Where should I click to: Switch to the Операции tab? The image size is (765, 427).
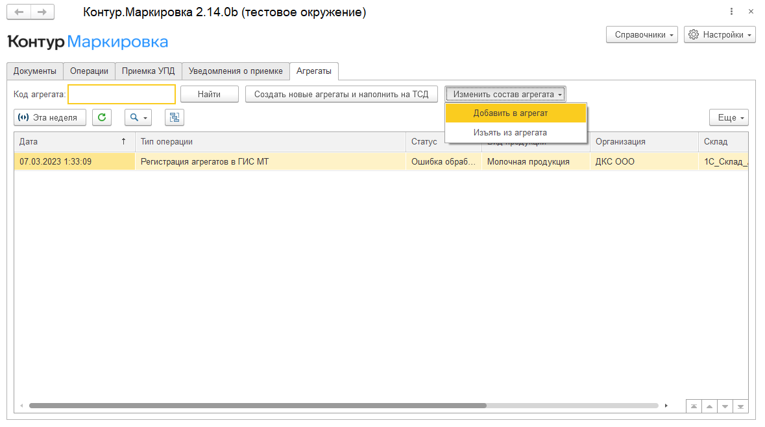tap(90, 71)
